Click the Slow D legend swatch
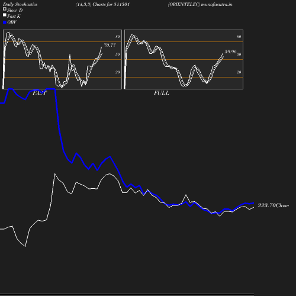 (x=5, y=9)
